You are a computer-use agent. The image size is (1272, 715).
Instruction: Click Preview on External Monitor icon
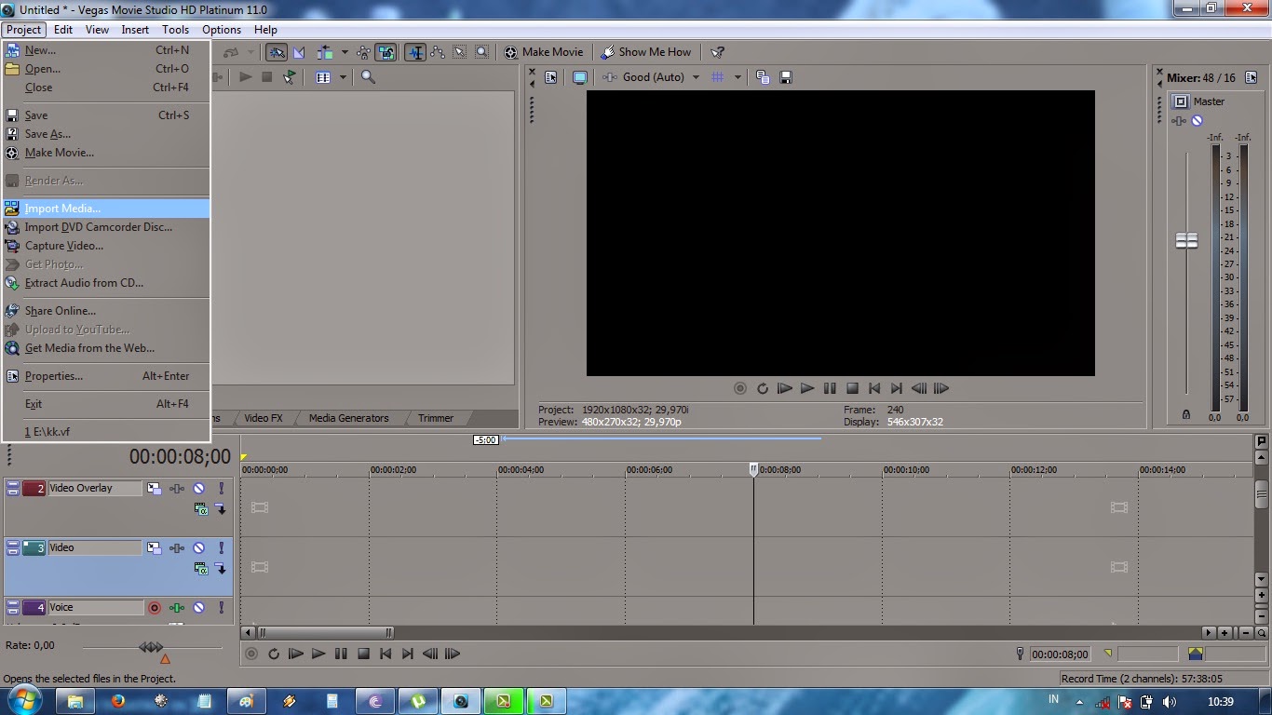point(579,77)
